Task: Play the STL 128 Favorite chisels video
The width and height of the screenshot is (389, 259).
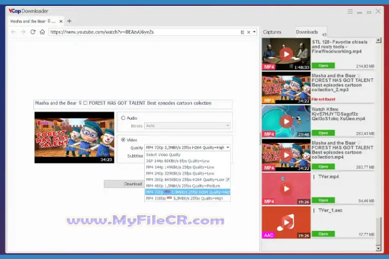Action: tap(286, 54)
